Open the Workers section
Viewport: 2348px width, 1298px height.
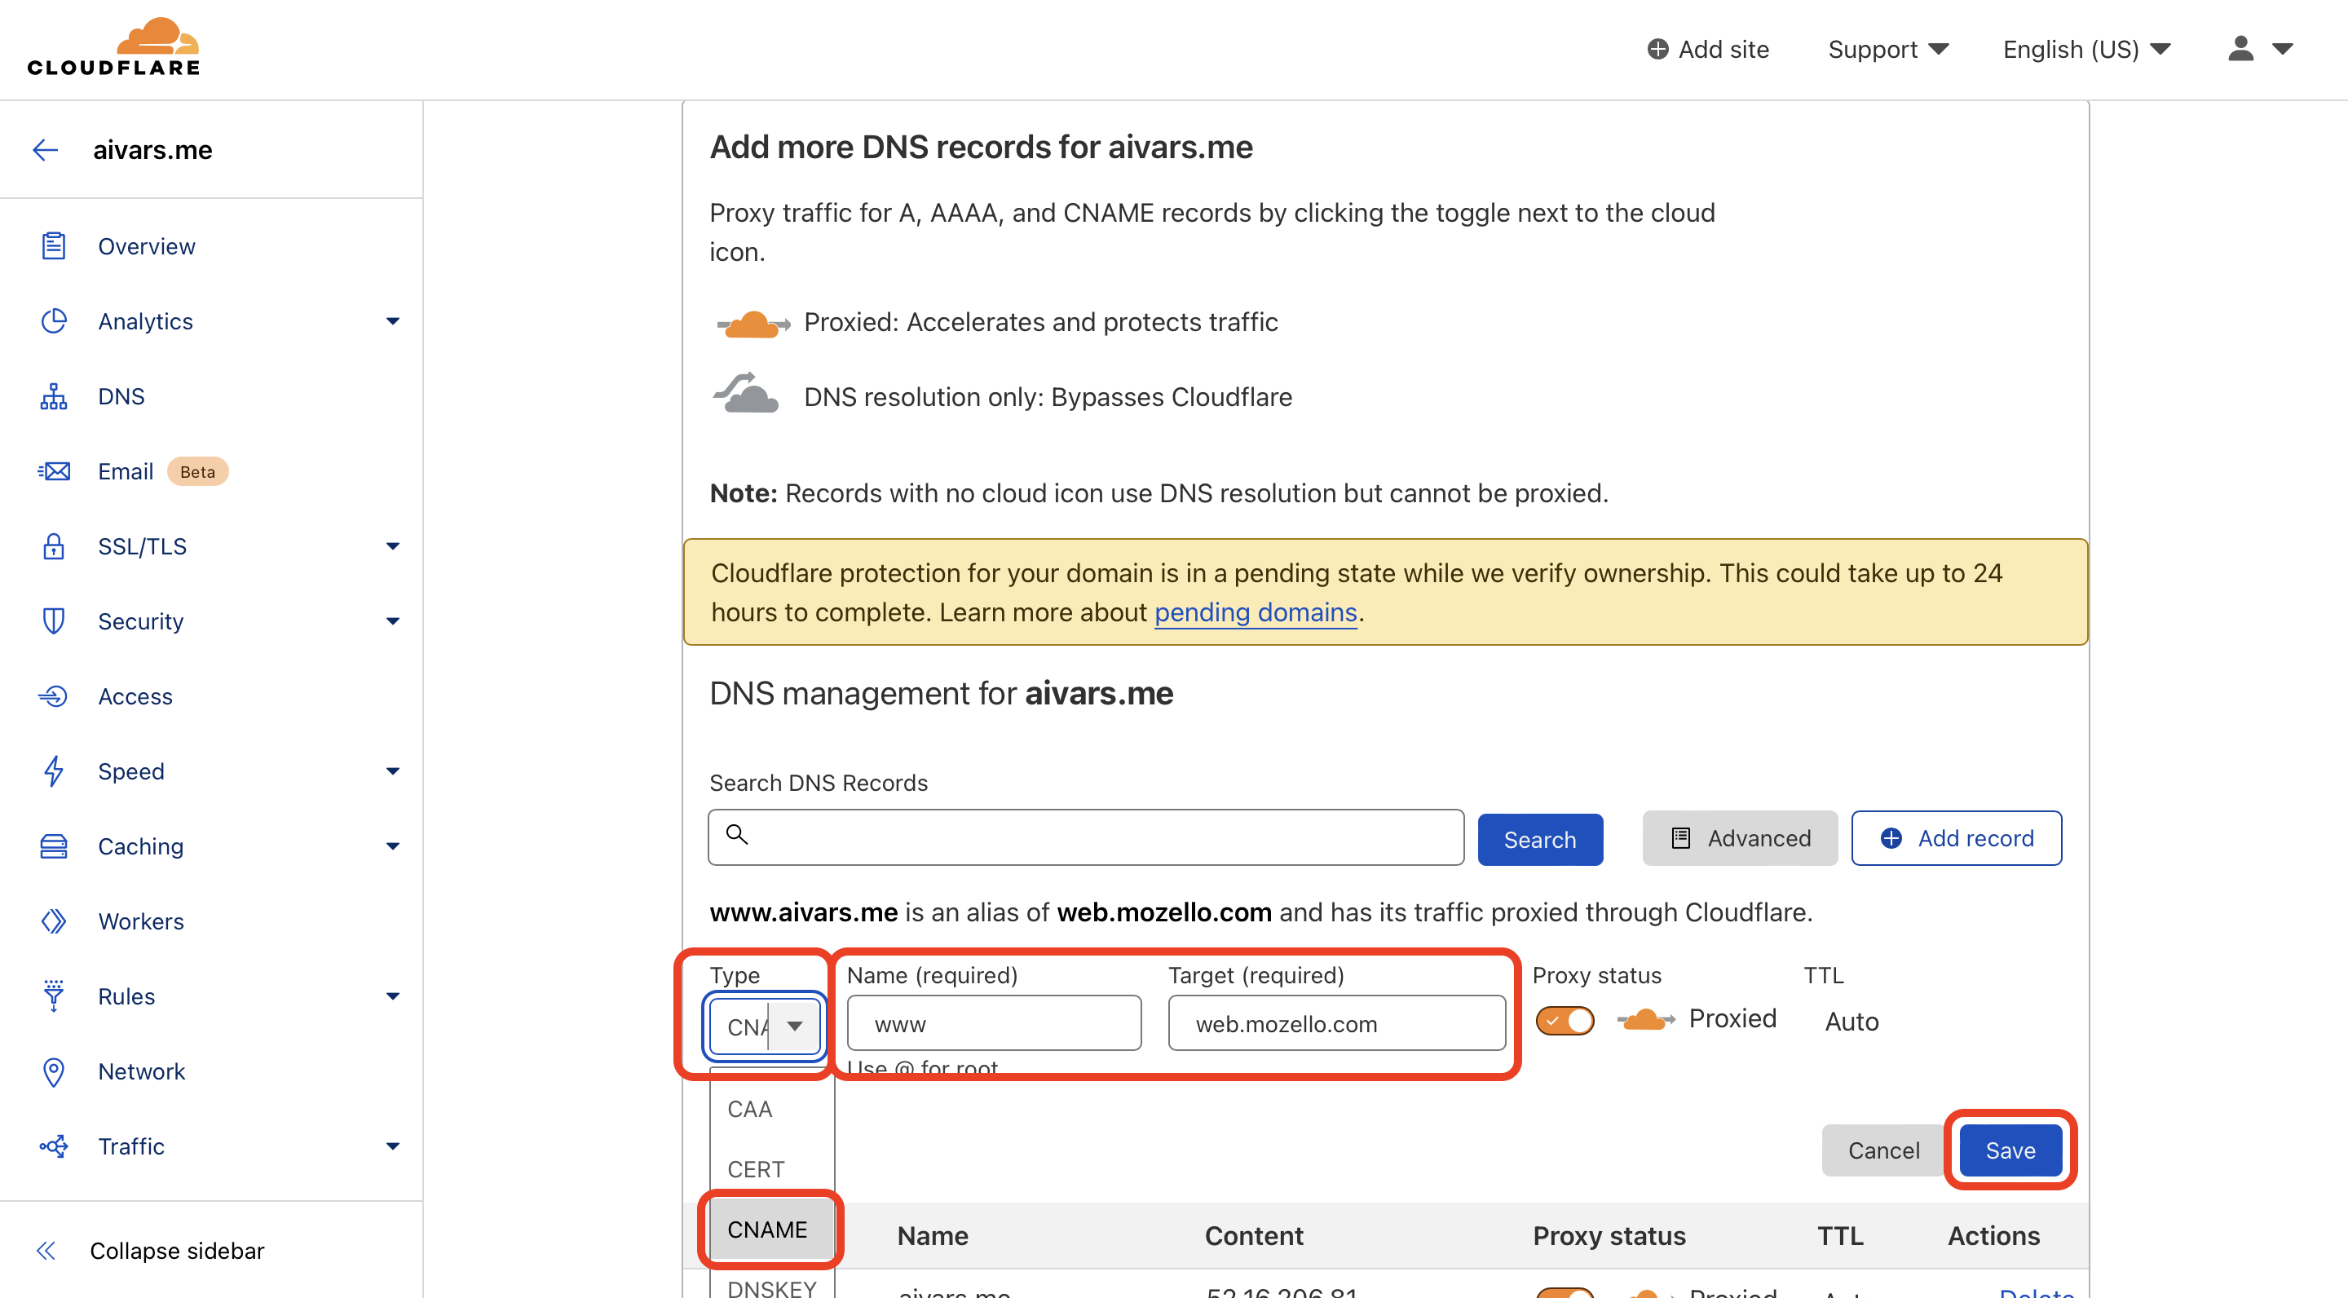pyautogui.click(x=141, y=921)
